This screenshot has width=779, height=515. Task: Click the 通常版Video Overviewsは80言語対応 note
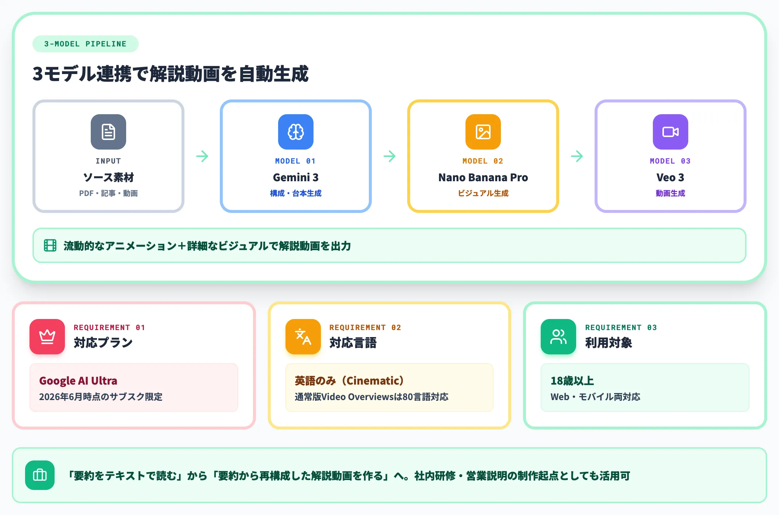pyautogui.click(x=371, y=397)
